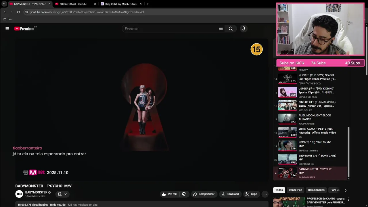Select the Dance-Pop filter chip
The height and width of the screenshot is (207, 368).
click(x=296, y=190)
